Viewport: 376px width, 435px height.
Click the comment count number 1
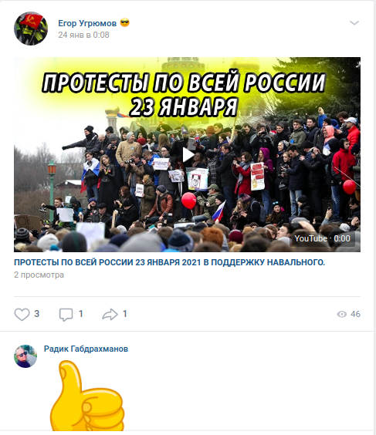(x=81, y=314)
